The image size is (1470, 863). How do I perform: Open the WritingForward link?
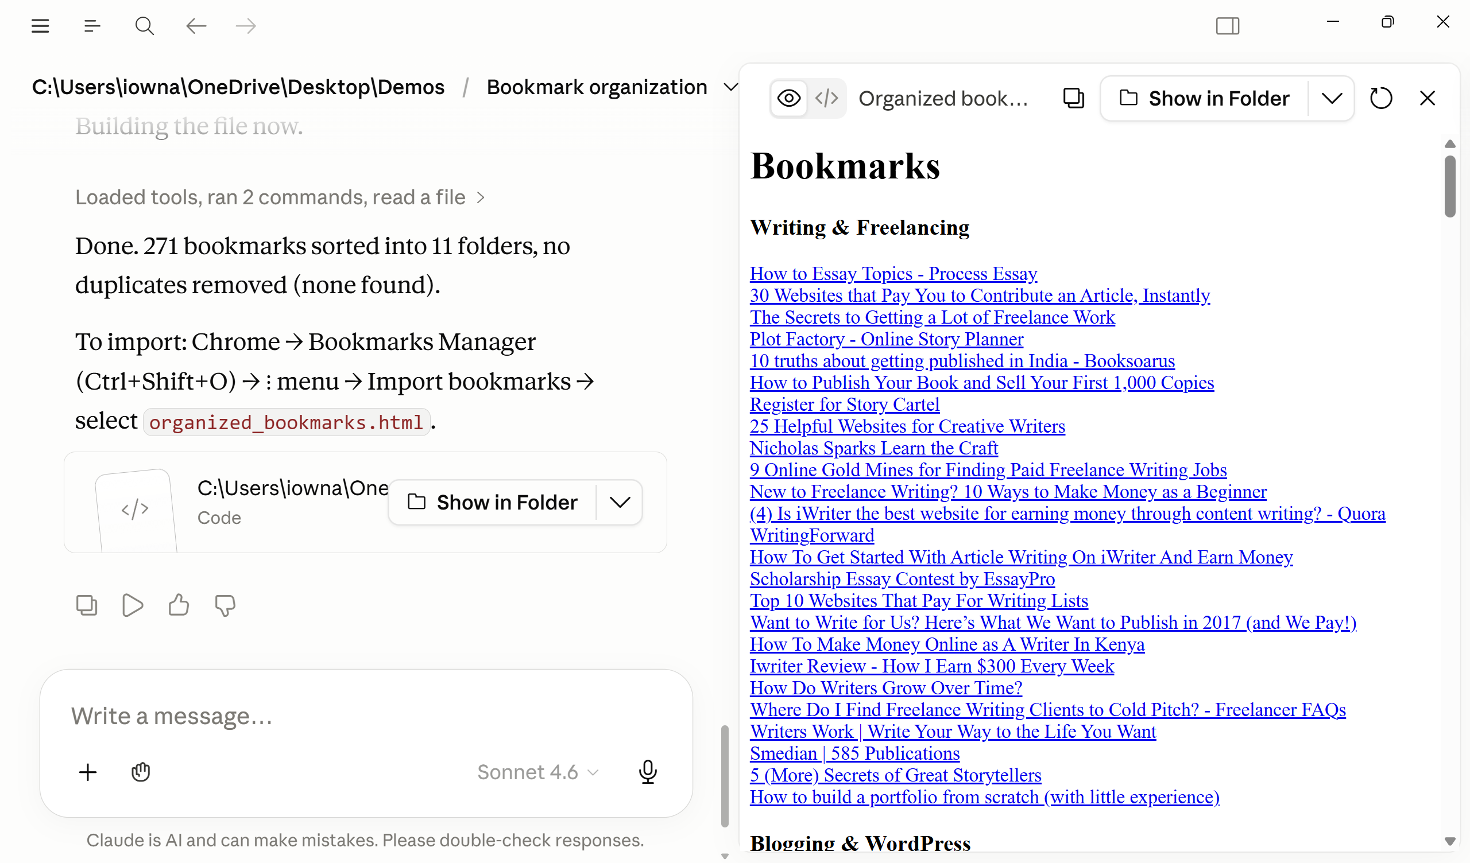point(811,535)
